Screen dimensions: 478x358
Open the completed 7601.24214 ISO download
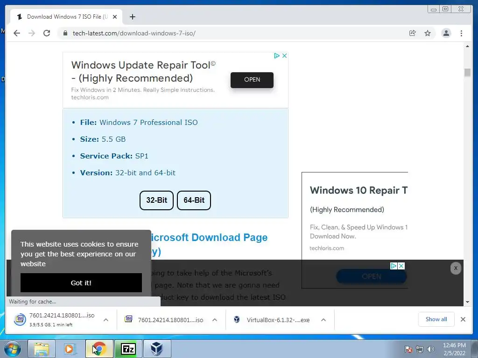pos(164,320)
